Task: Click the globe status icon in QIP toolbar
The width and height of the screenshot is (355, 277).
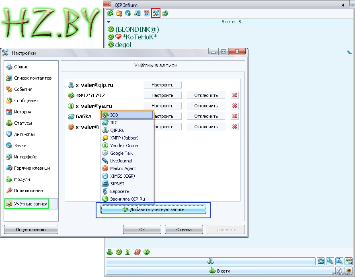Action: click(x=128, y=13)
